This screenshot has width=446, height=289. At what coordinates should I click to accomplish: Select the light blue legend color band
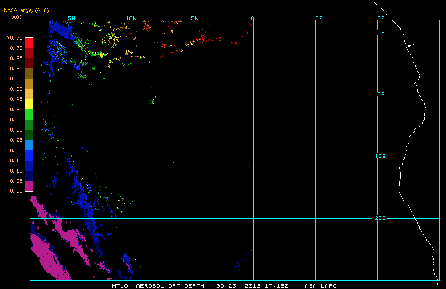[29, 145]
